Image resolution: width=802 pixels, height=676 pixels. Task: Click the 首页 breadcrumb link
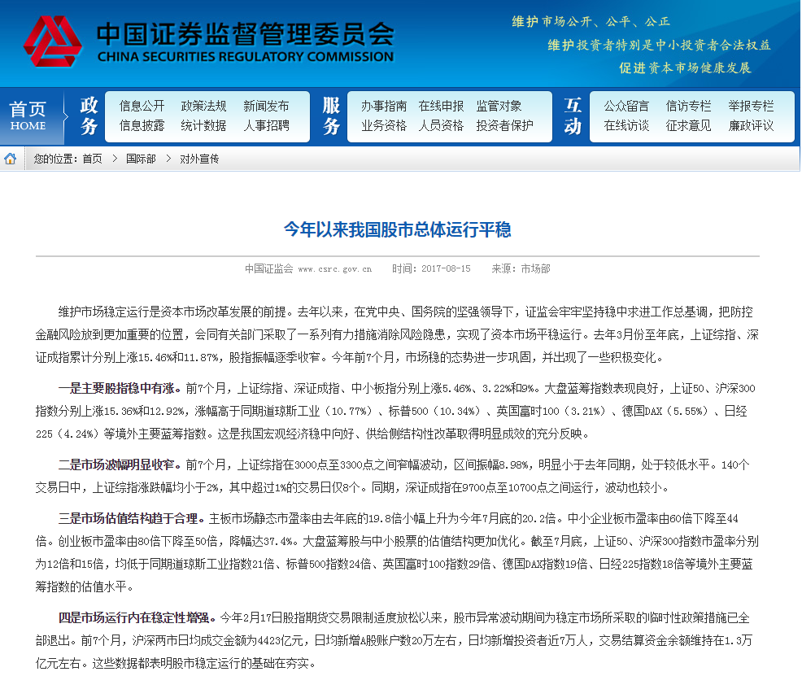(x=93, y=159)
